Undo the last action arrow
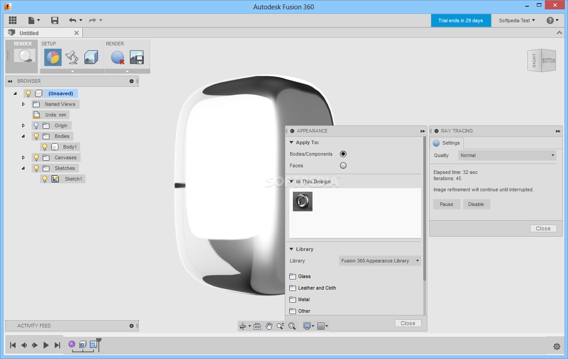This screenshot has width=568, height=359. tap(73, 20)
